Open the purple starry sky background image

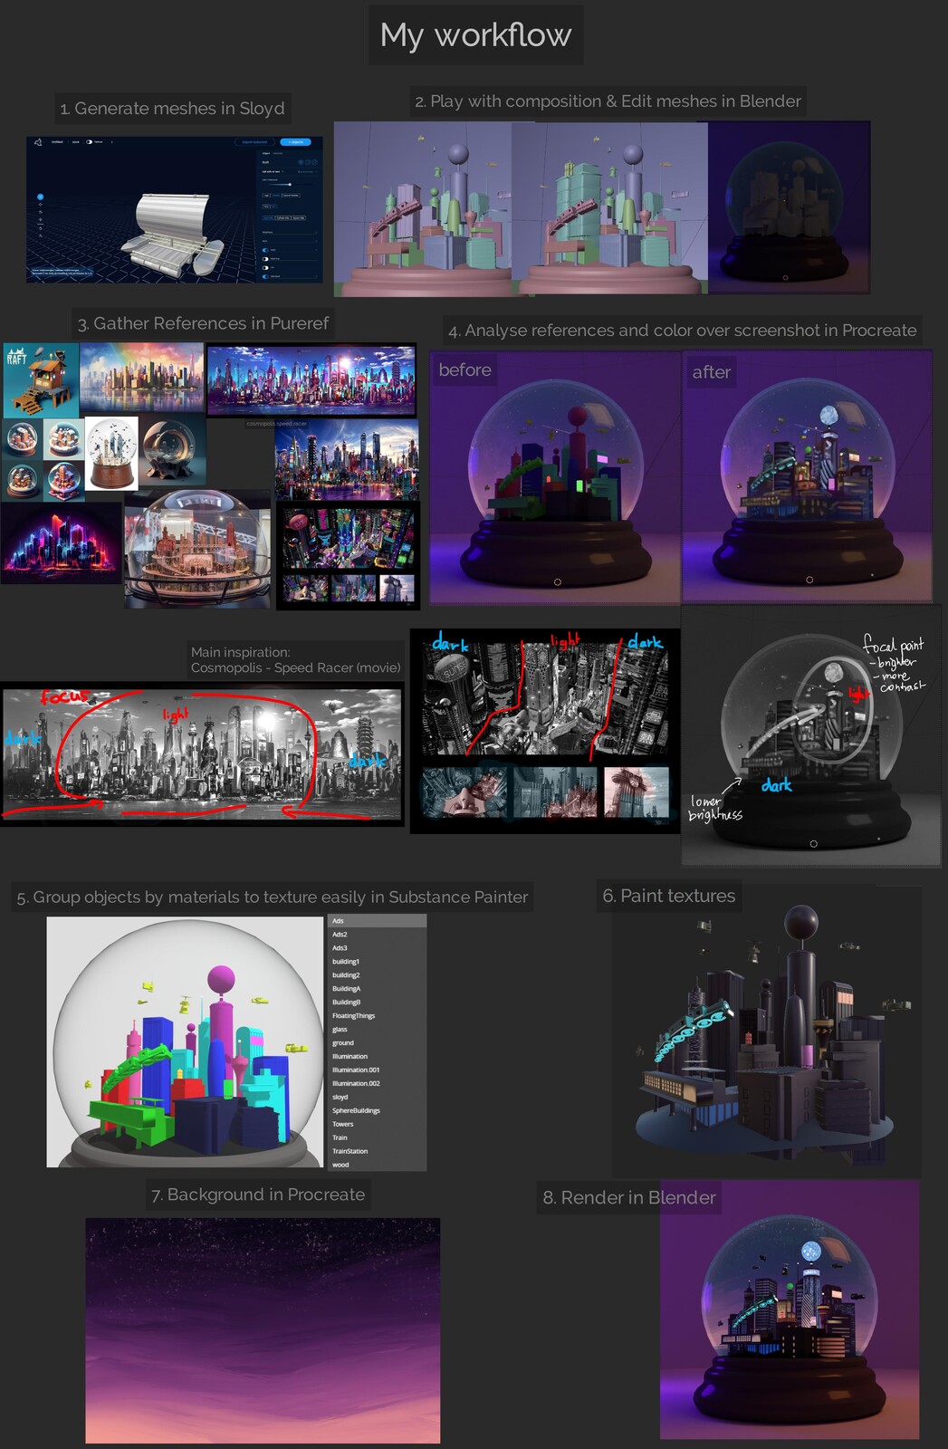(263, 1330)
